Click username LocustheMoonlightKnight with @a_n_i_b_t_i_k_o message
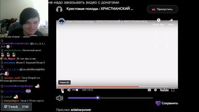Viewport: 199px width, 112px height. (x=15, y=44)
